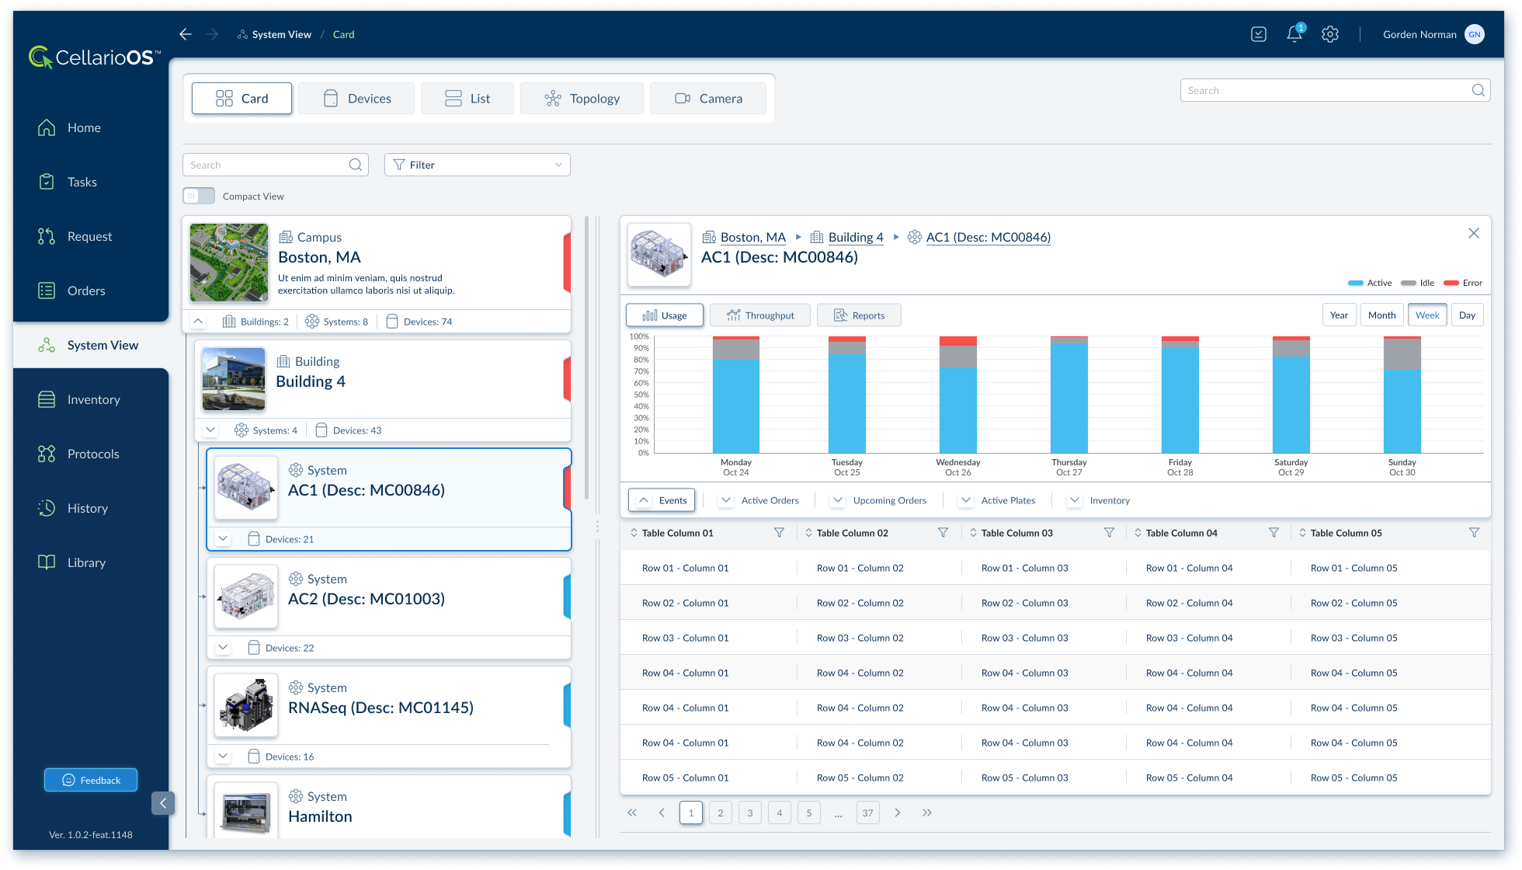Sort by Table Column 01 arrows
The height and width of the screenshot is (870, 1522).
(x=634, y=533)
